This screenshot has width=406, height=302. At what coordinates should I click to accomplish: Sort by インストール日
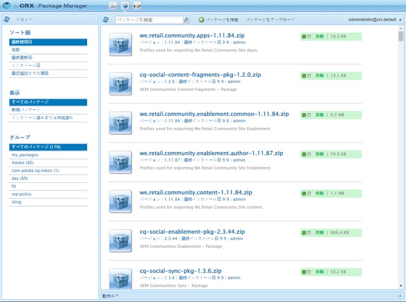[x=48, y=65]
